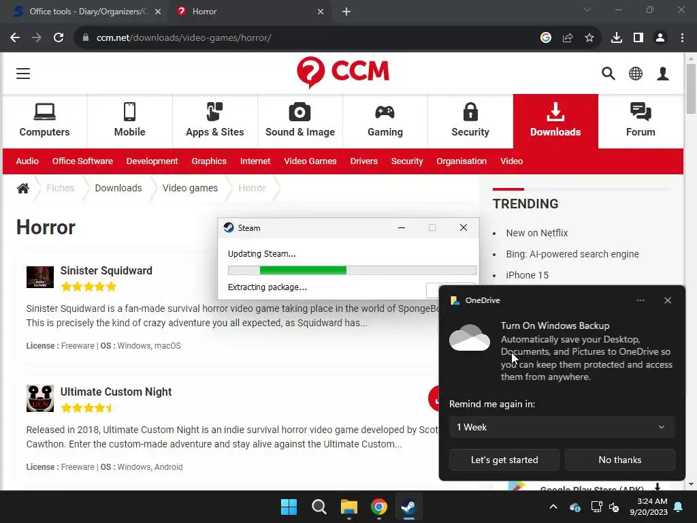The width and height of the screenshot is (697, 523).
Task: Open the Chrome profile icon
Action: (660, 38)
